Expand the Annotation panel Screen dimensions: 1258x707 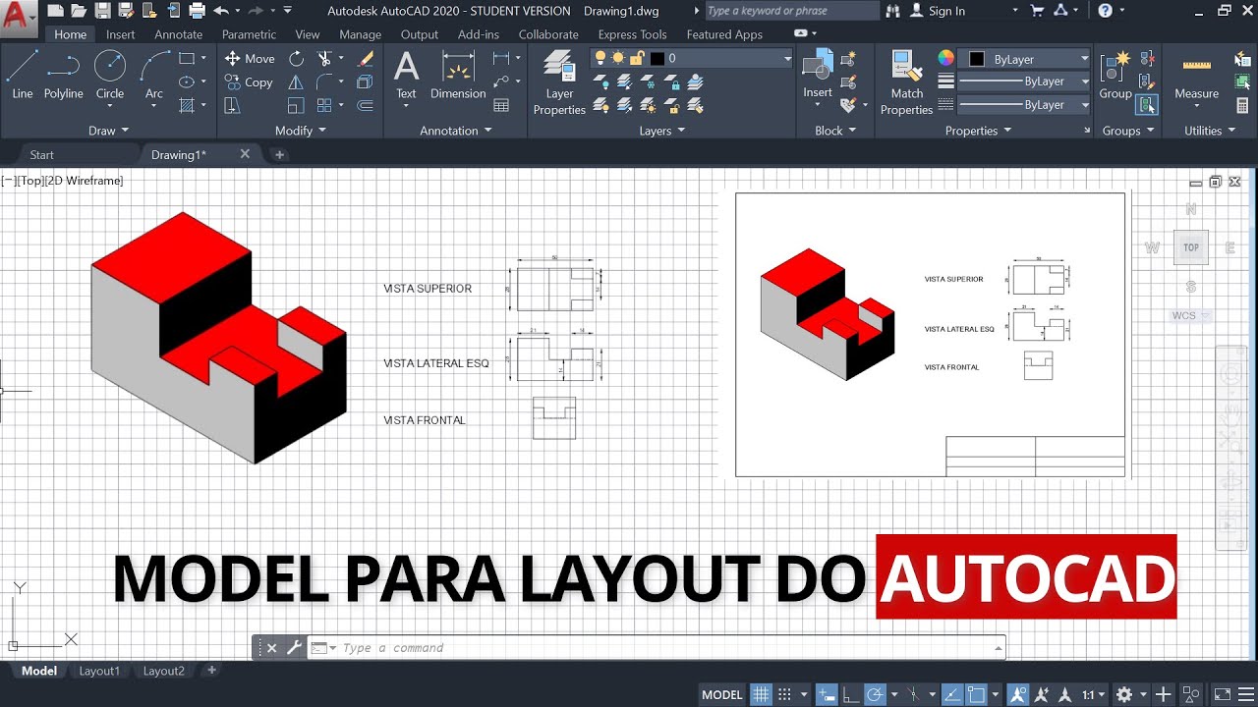pos(456,131)
